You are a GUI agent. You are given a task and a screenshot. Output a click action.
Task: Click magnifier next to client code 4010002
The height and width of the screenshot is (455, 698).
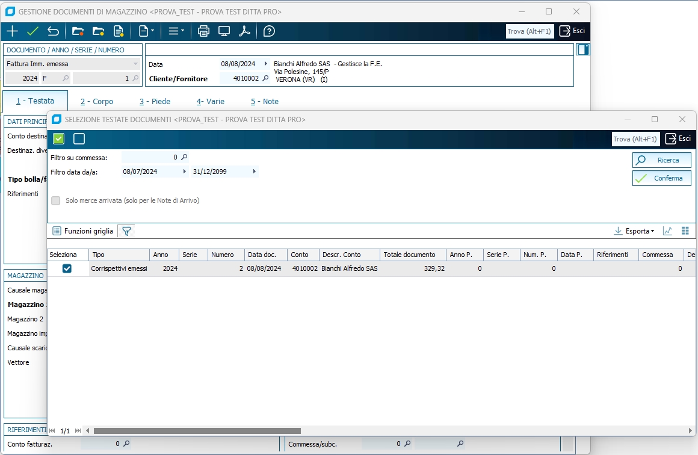[x=265, y=78]
